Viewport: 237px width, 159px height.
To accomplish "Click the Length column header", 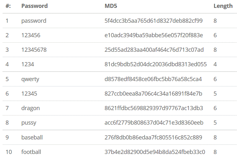I will click(223, 6).
